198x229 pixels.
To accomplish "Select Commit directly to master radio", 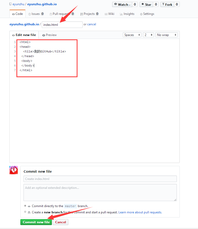I will [x=25, y=206].
